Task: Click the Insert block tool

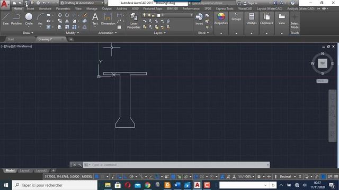Action: point(199,19)
